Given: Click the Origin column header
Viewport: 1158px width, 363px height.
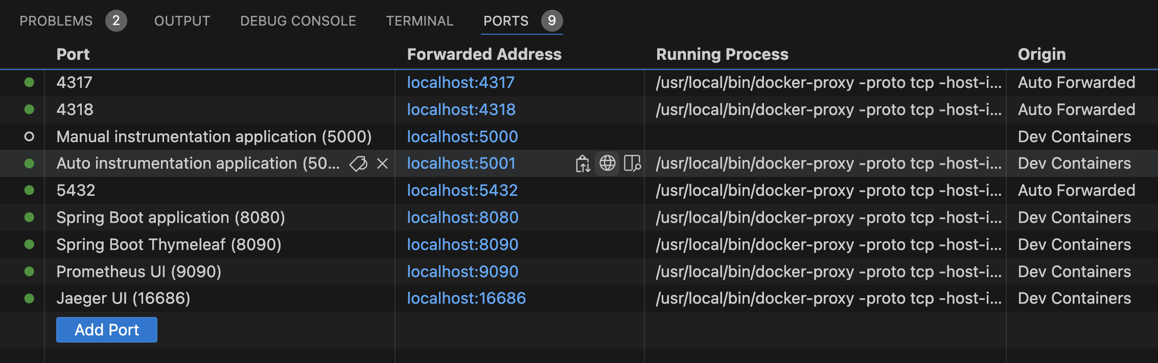Looking at the screenshot, I should 1041,54.
